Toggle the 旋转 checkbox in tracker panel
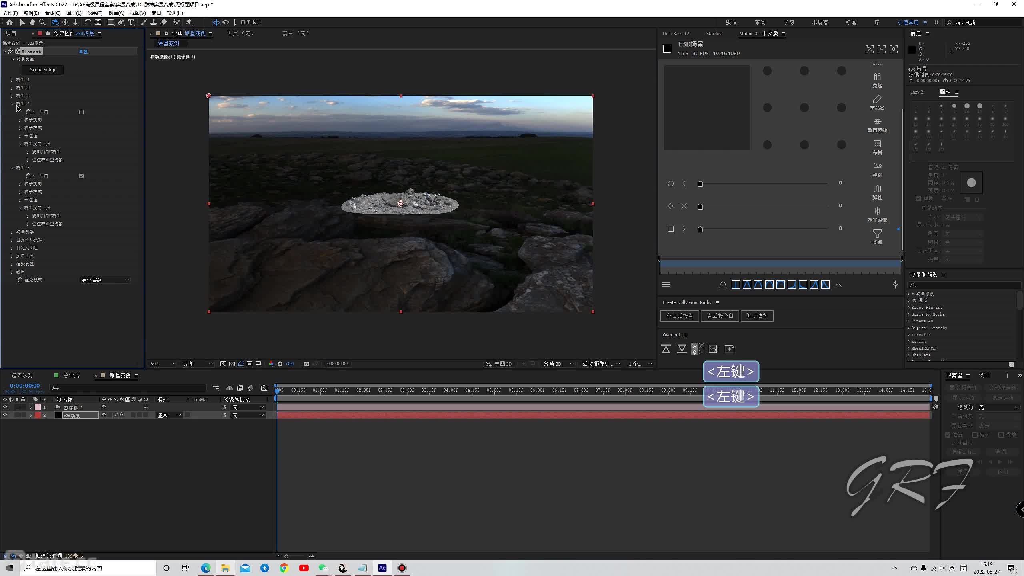This screenshot has width=1024, height=576. pos(975,435)
